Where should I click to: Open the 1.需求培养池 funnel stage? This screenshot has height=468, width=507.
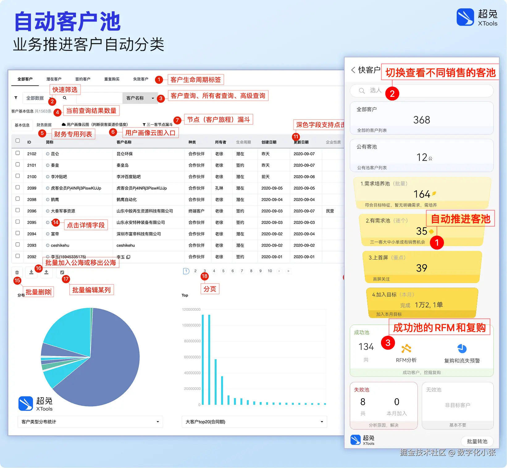(x=422, y=193)
